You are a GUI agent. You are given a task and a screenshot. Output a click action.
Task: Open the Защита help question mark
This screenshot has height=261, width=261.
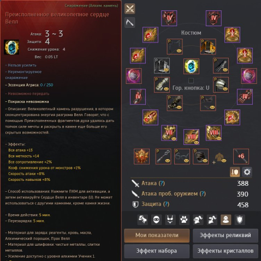tap(166, 204)
